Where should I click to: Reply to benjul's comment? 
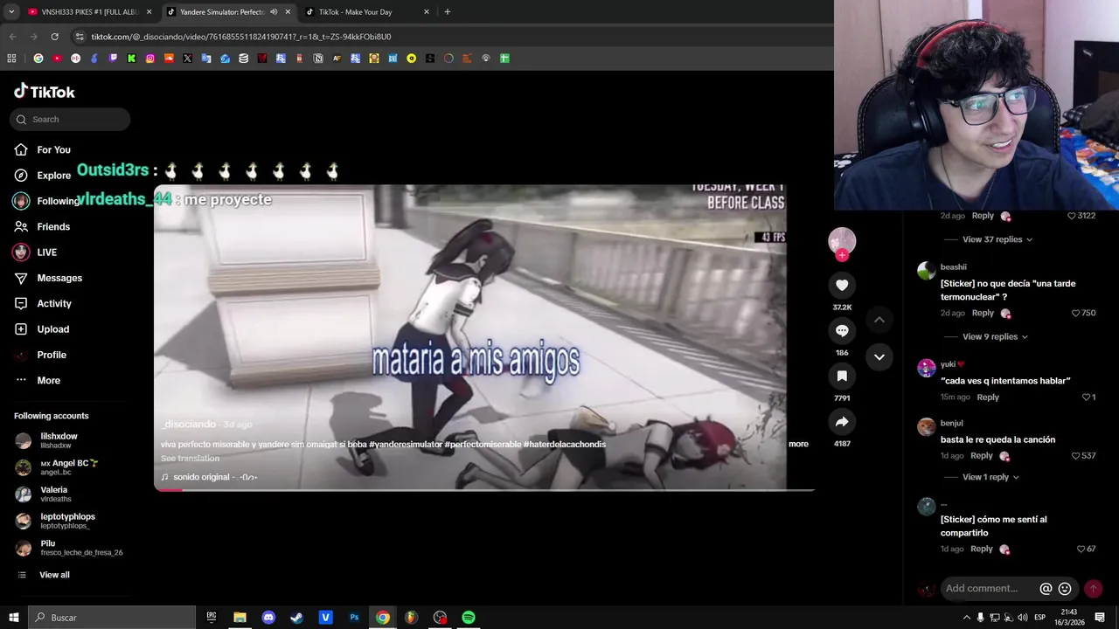(x=982, y=455)
